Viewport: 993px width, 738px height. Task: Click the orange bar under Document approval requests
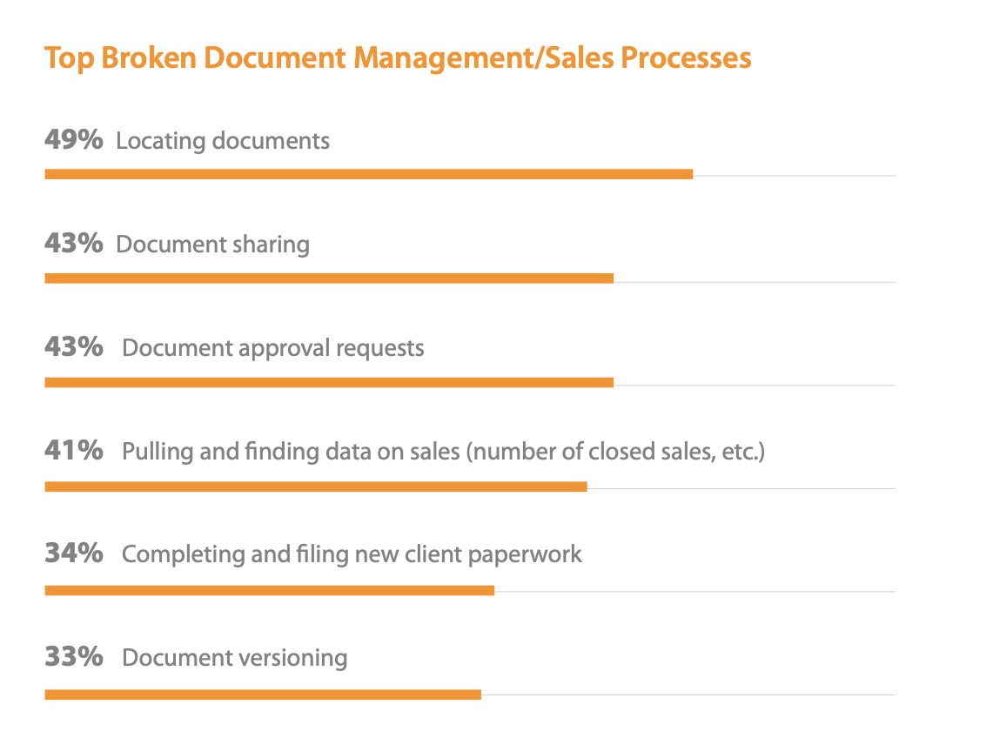329,382
